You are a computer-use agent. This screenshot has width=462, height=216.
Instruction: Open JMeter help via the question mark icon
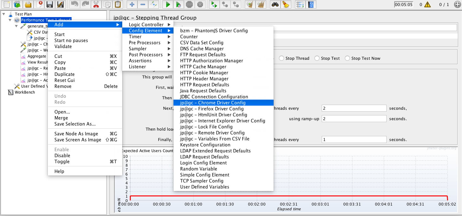[311, 4]
